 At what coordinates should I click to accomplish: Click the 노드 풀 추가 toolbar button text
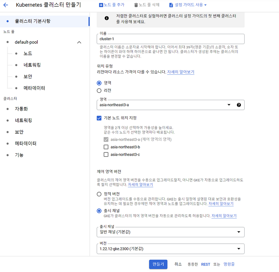[114, 5]
